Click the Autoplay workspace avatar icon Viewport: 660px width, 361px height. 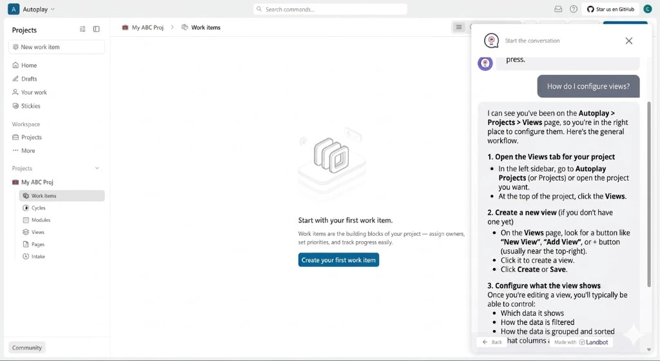coord(14,9)
